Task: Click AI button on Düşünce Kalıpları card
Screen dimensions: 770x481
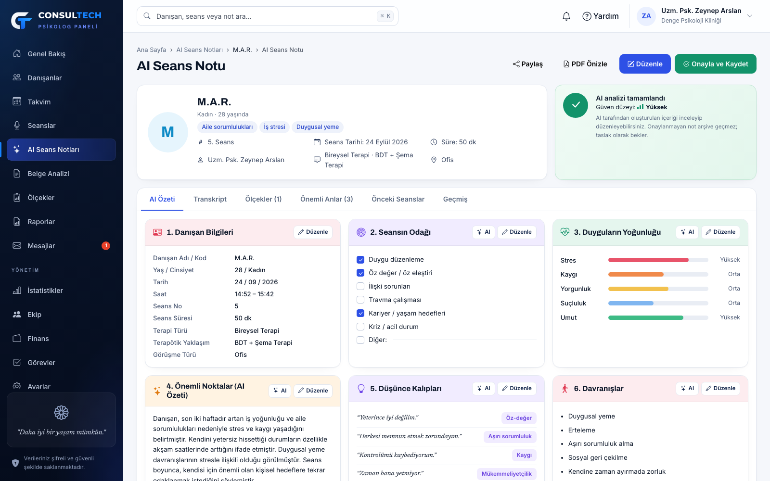Action: (484, 388)
